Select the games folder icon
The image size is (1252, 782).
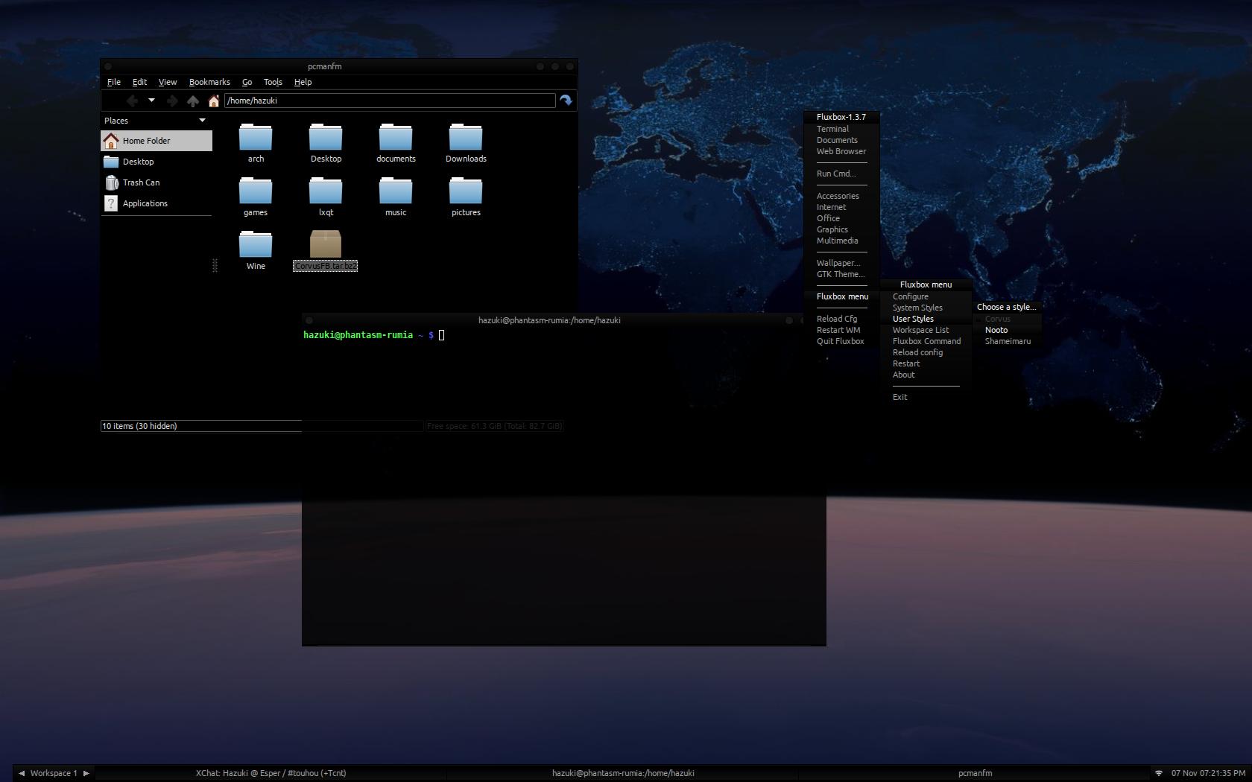[256, 191]
